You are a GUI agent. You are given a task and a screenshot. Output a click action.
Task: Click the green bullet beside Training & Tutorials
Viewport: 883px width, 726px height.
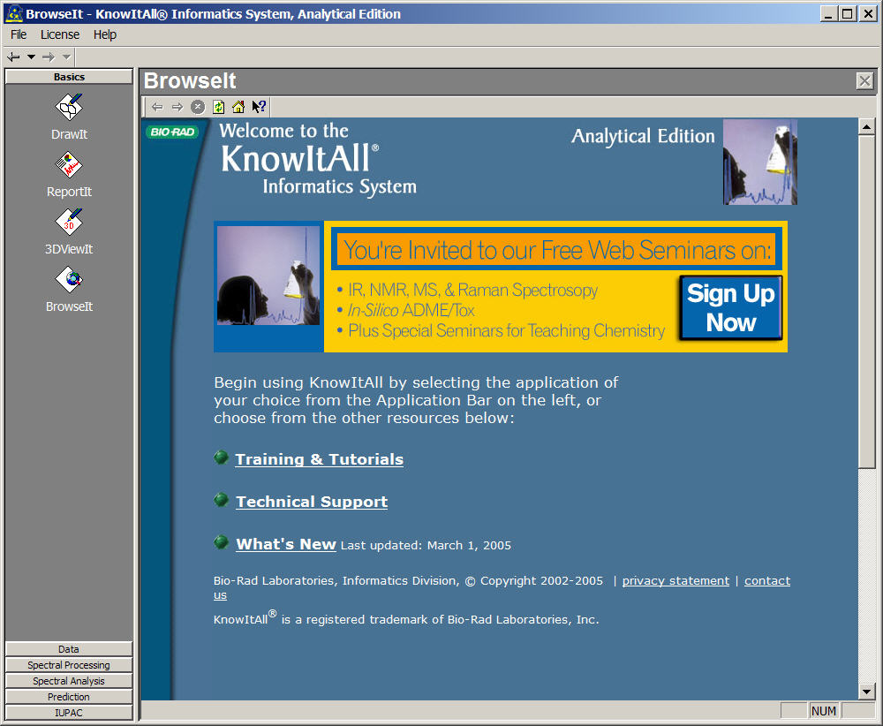[x=222, y=458]
